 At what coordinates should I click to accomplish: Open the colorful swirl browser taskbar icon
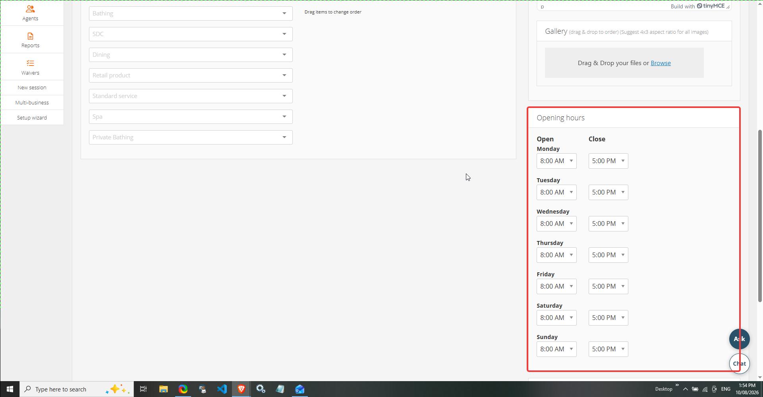point(183,389)
